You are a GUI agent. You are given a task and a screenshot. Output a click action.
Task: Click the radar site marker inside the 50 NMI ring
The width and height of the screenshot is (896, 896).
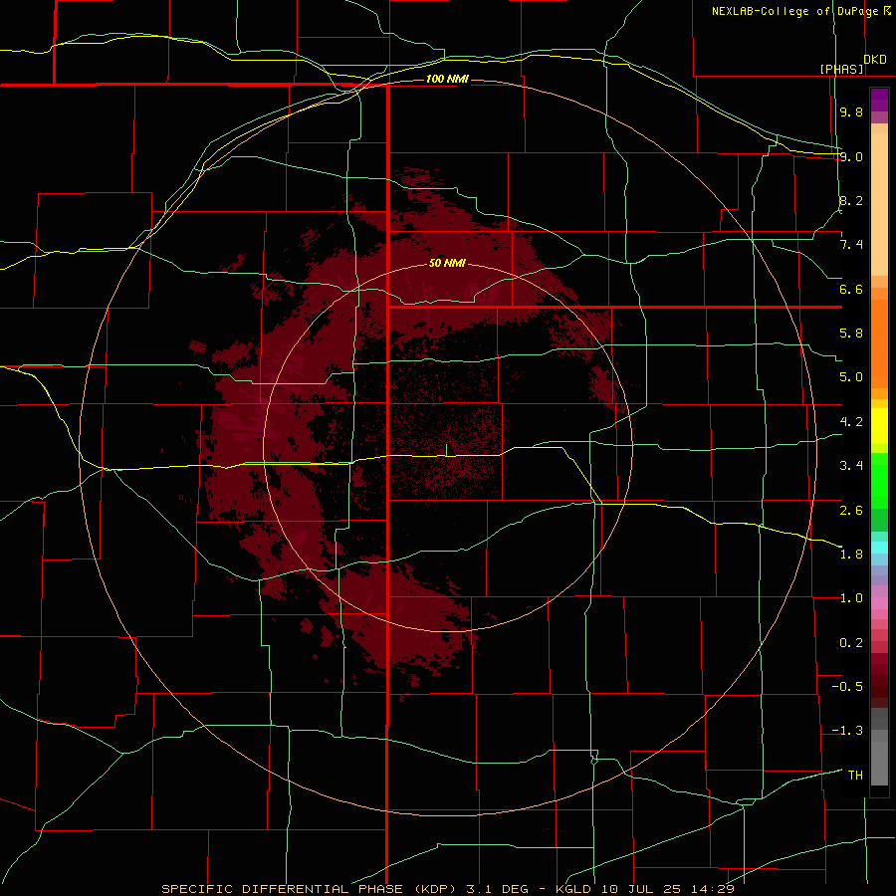446,450
